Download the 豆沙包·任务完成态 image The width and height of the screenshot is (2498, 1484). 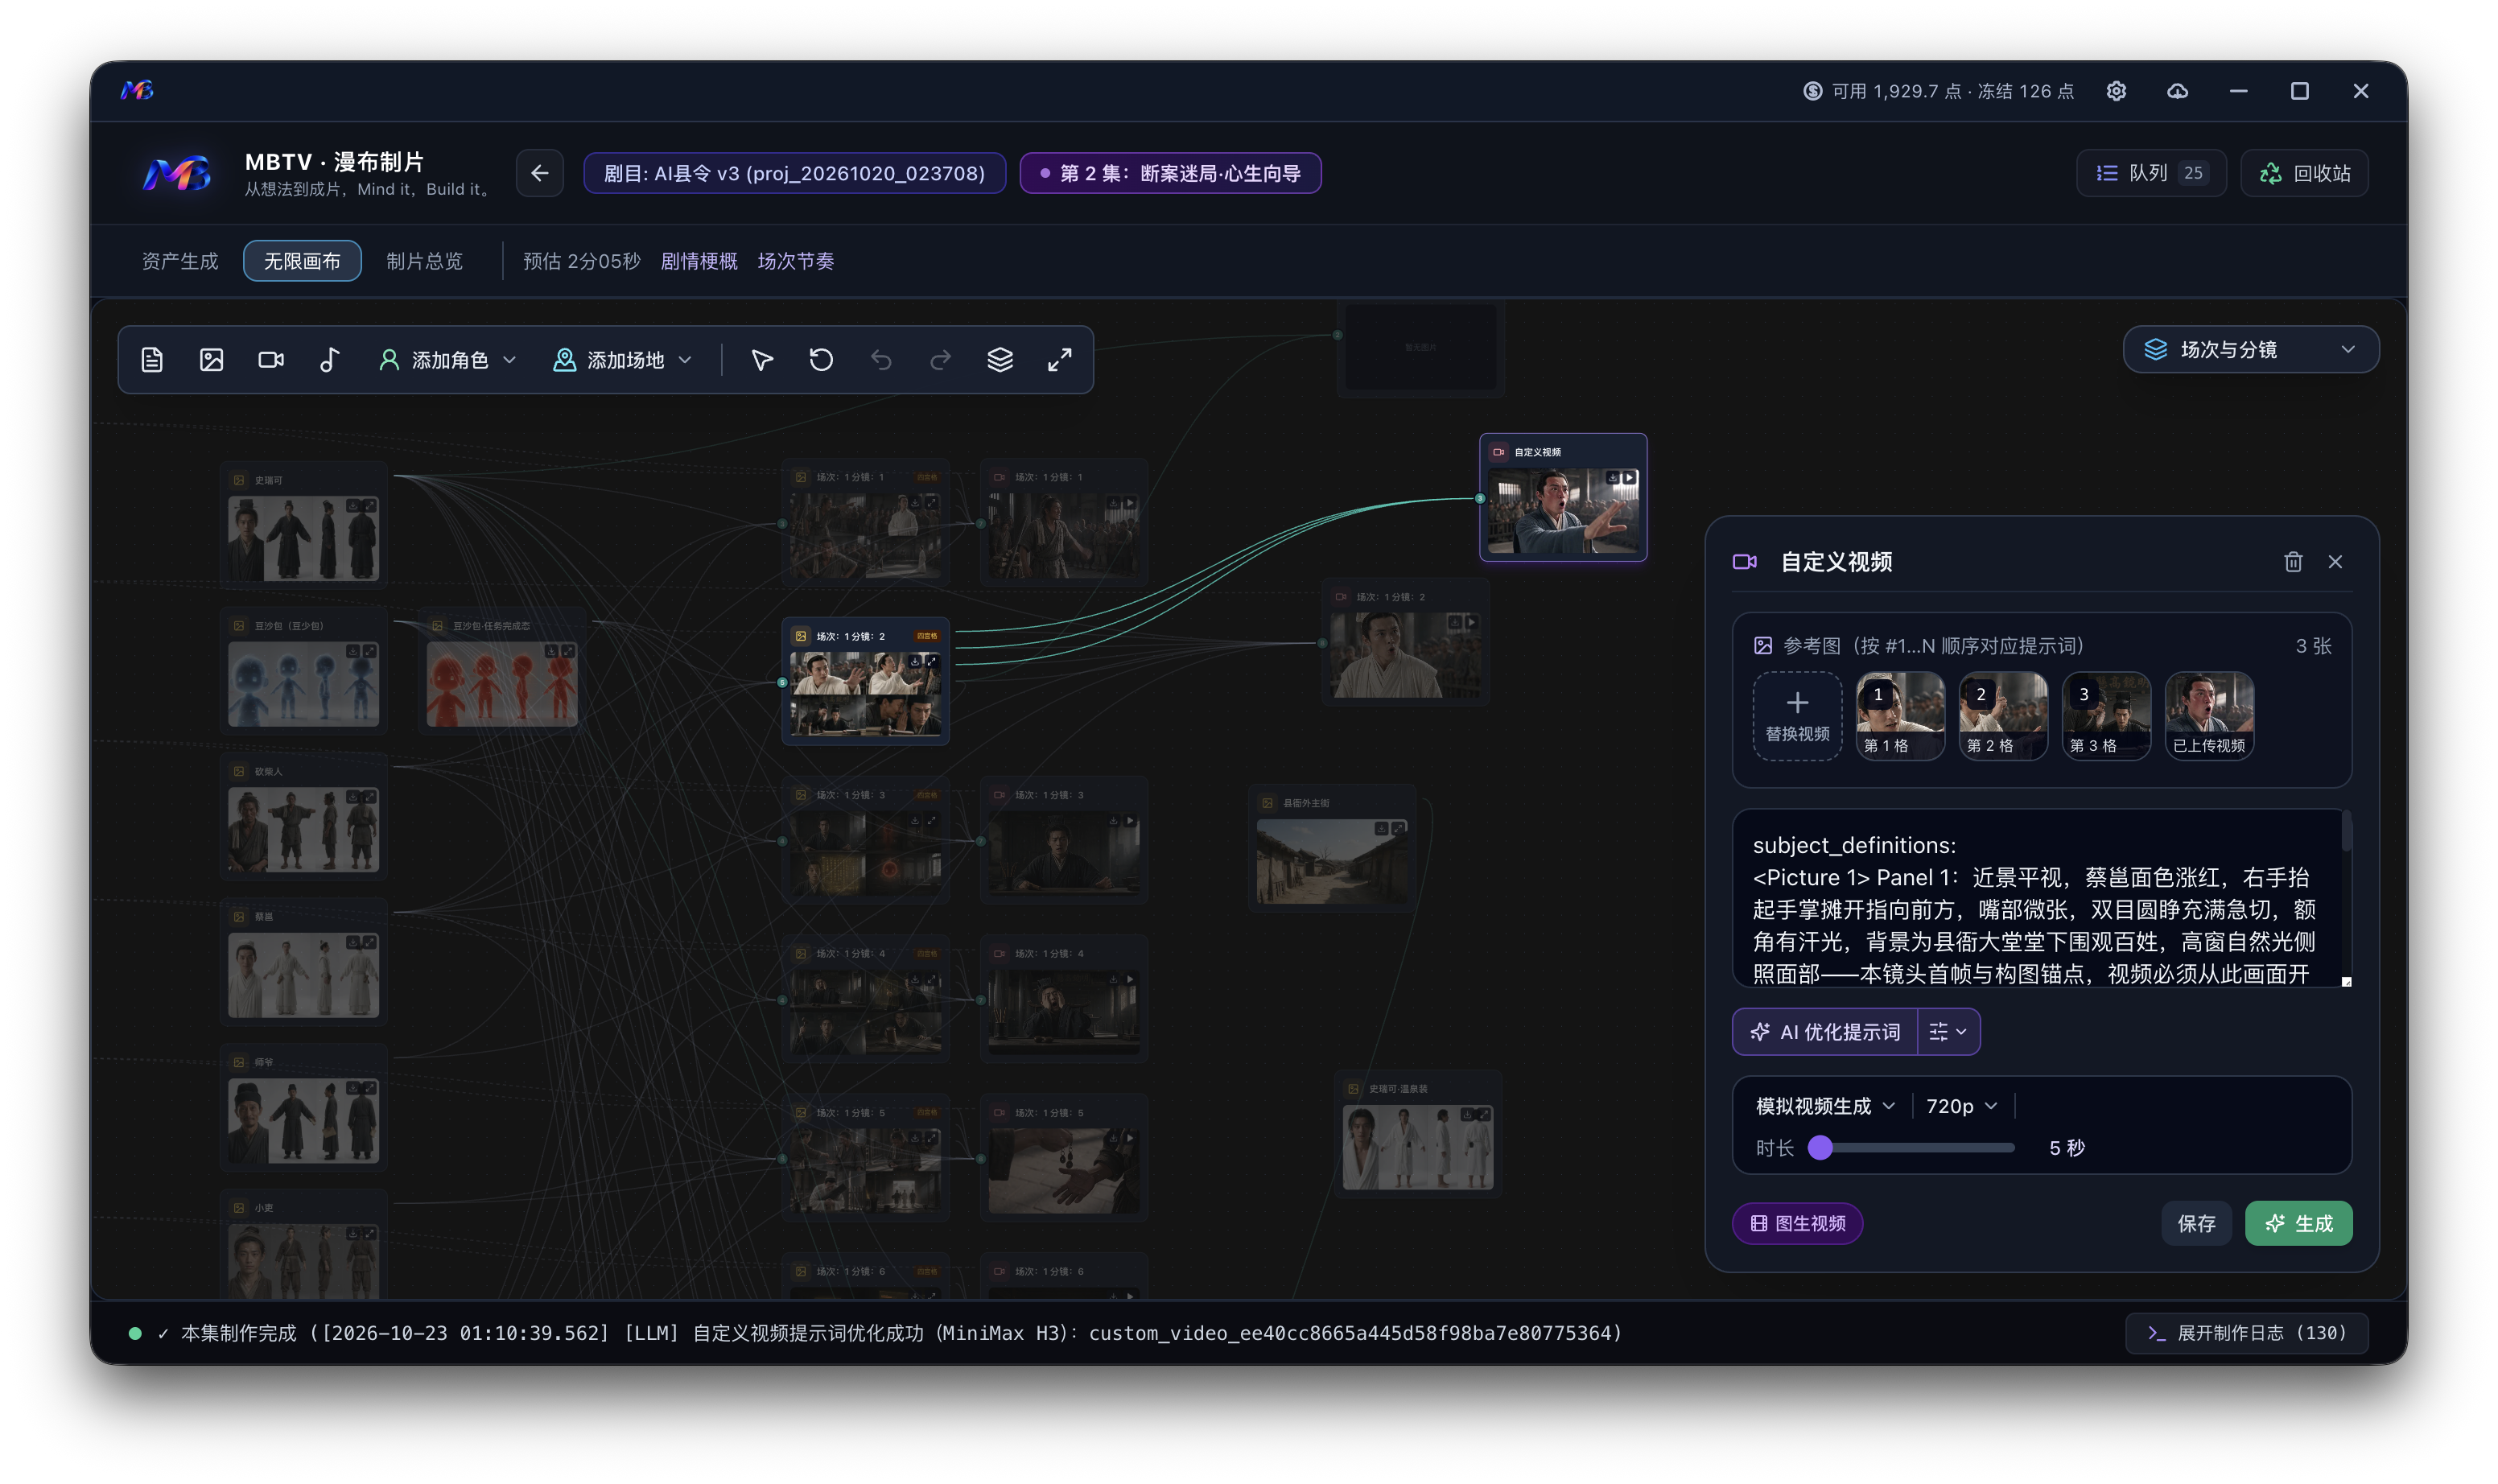coord(551,651)
